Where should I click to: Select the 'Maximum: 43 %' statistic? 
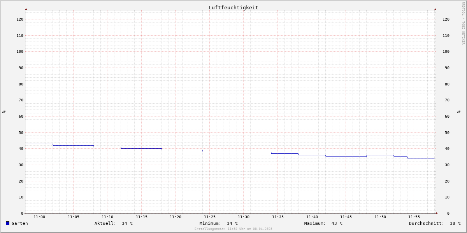point(323,223)
